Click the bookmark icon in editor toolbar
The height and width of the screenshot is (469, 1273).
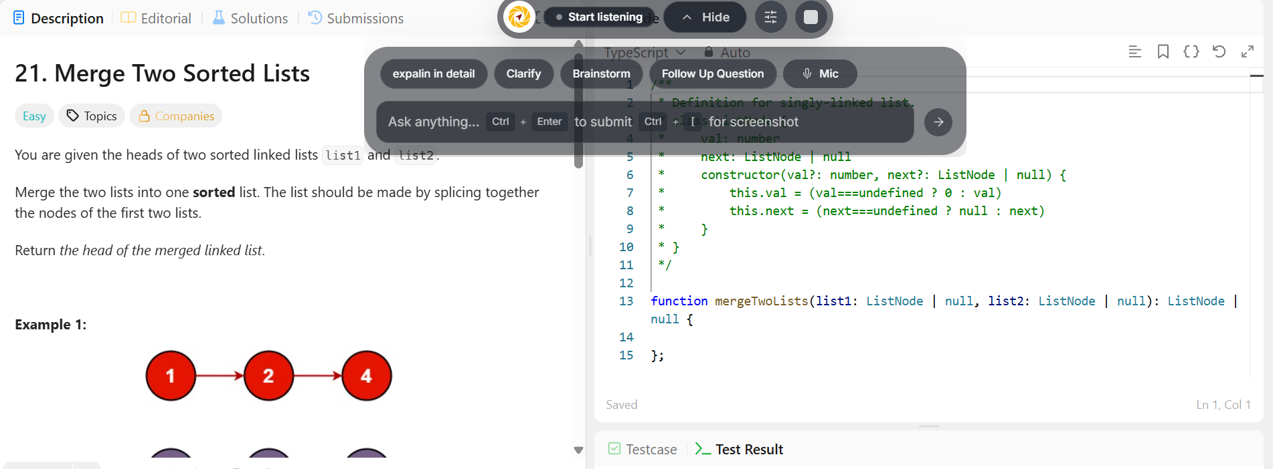tap(1163, 51)
